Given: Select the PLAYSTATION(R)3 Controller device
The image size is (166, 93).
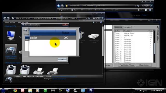Looking at the screenshot, I should click(11, 52).
